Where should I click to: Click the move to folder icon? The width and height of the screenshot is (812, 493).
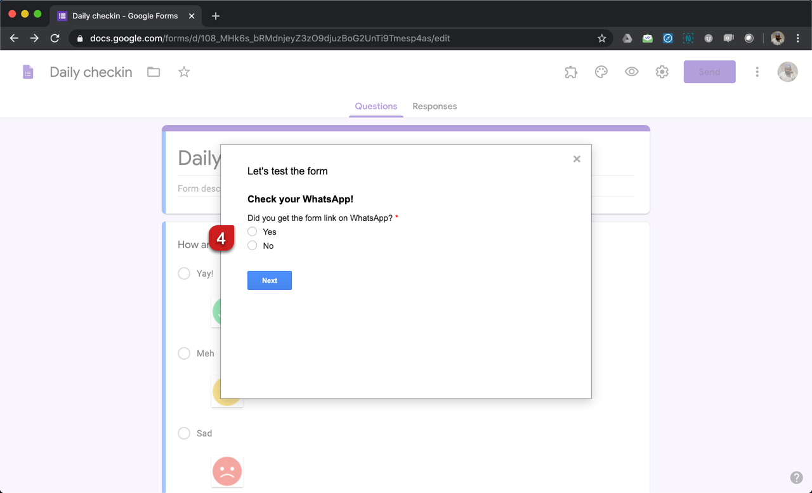(x=154, y=72)
